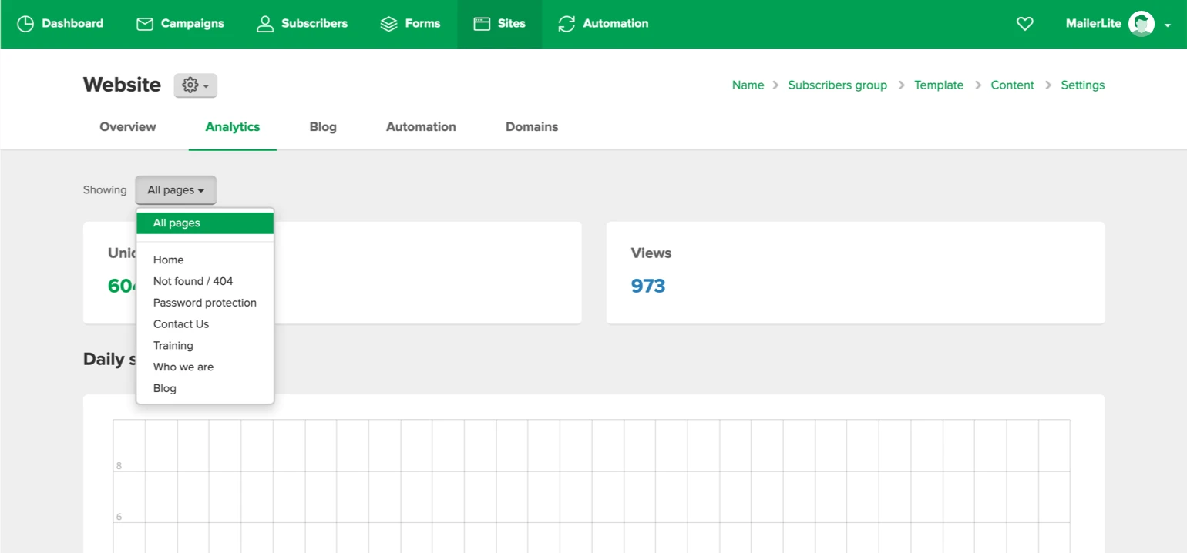
Task: Switch to the Domains tab
Action: 531,127
